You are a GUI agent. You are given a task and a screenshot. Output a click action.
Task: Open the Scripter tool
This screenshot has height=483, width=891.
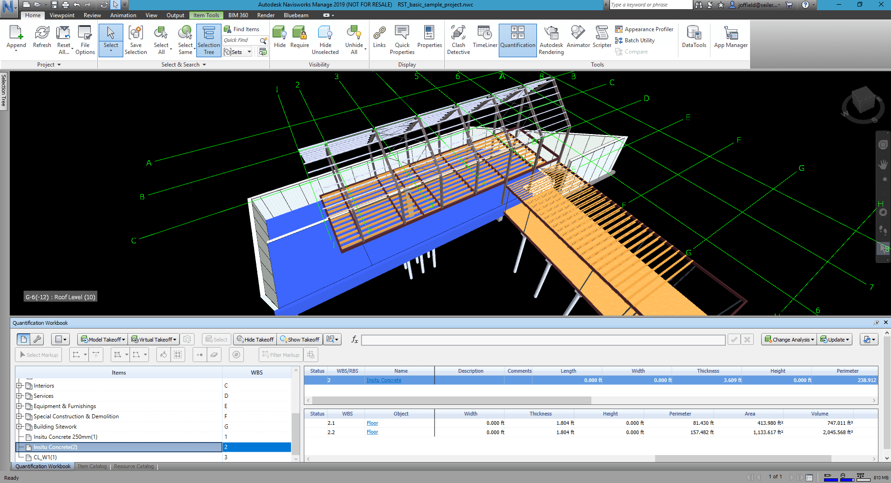pyautogui.click(x=602, y=37)
